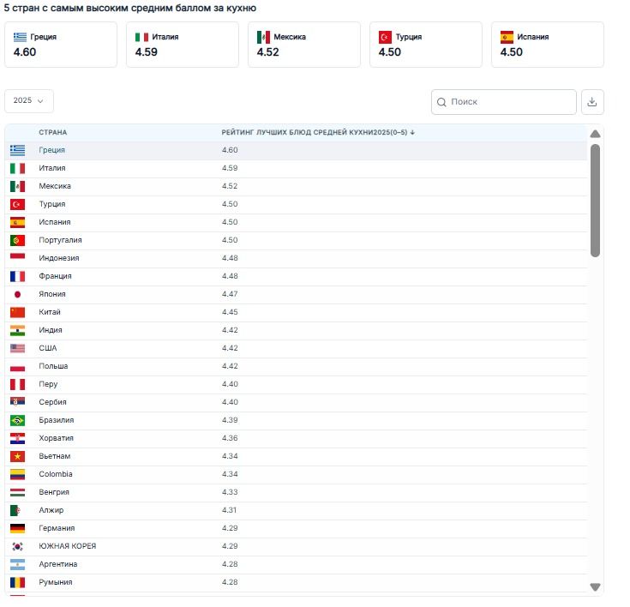Open the 2025 year dropdown
Viewport: 630px width, 607px height.
point(29,100)
